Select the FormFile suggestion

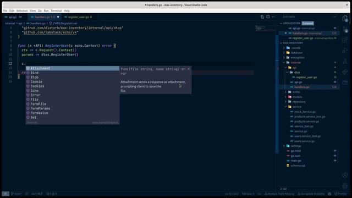72,104
